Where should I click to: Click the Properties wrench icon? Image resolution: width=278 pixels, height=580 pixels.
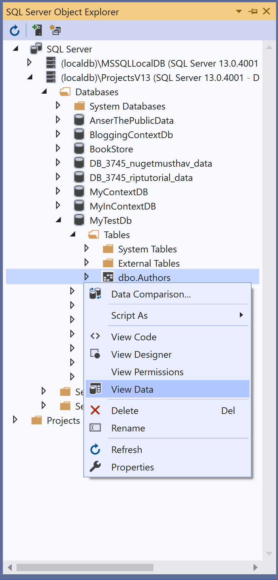click(95, 466)
